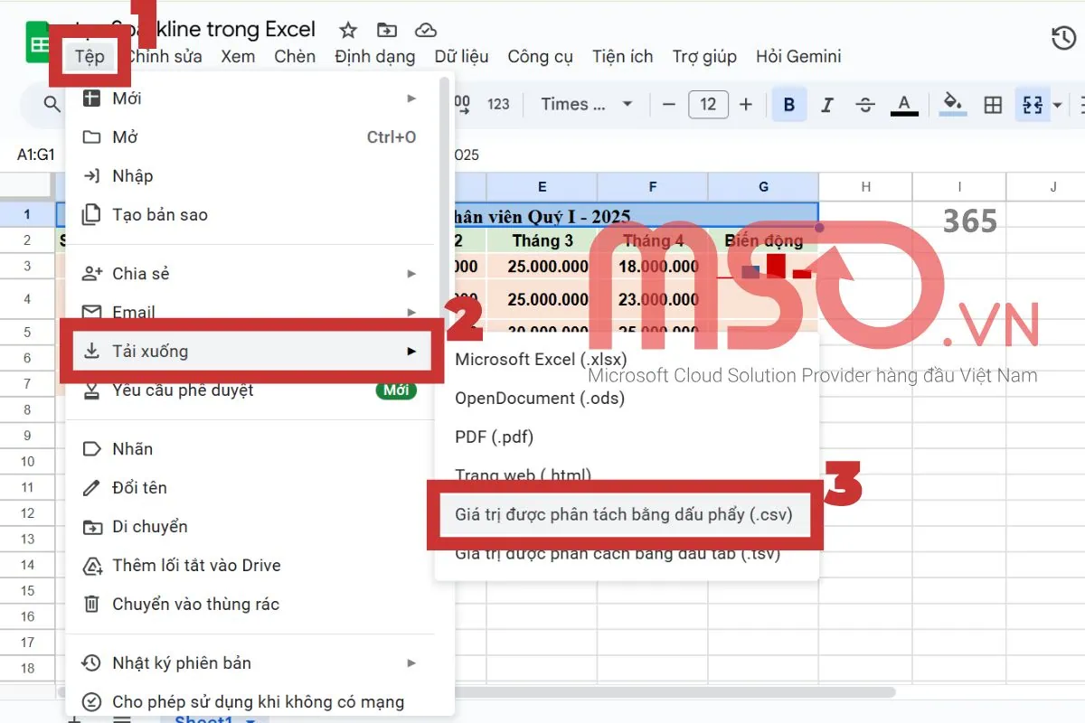Open the fill color tool

[x=952, y=104]
